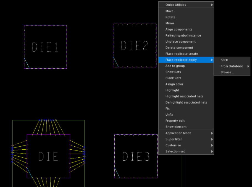Choose Add to group
Image resolution: width=252 pixels, height=187 pixels.
pyautogui.click(x=175, y=66)
